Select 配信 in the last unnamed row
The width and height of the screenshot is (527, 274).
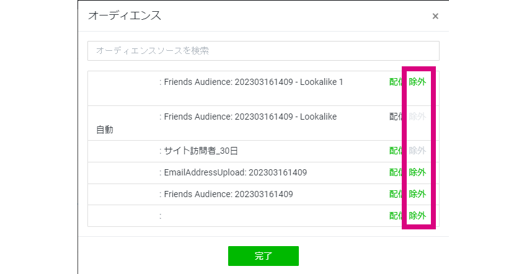point(396,216)
